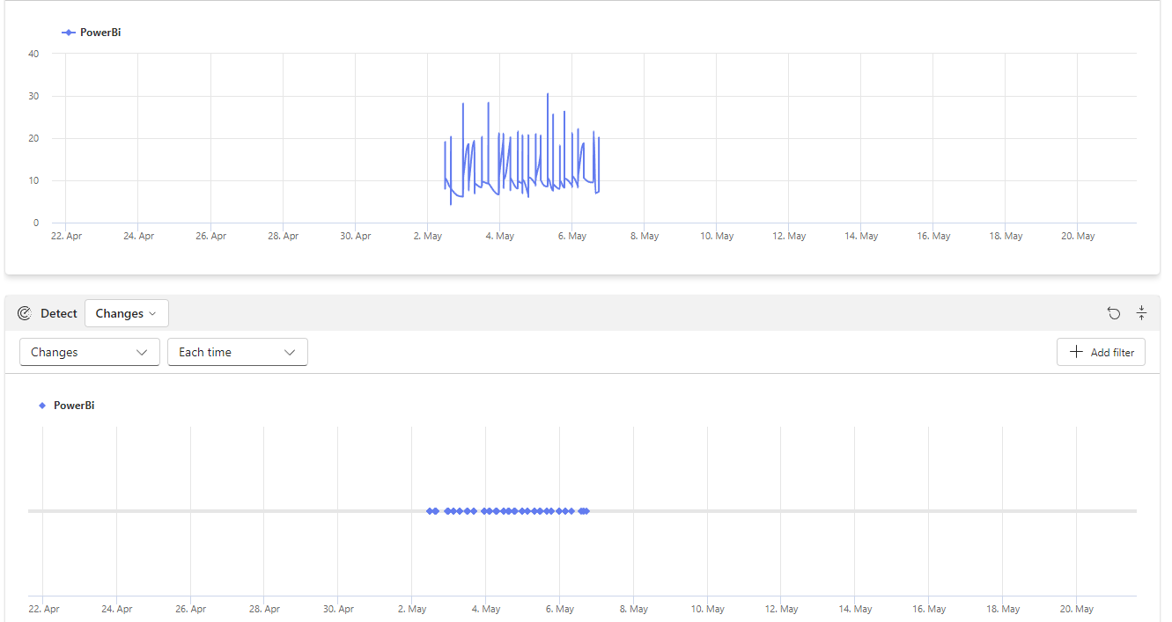Screen dimensions: 1172x622
Task: Open the Changes condition combo box
Action: [x=90, y=352]
